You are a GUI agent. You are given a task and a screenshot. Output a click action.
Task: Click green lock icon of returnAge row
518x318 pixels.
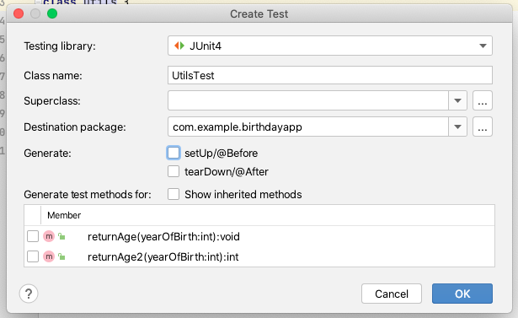click(61, 236)
